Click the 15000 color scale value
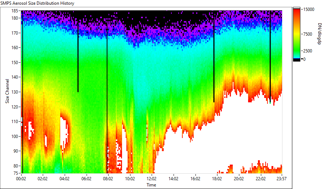Image resolution: width=323 pixels, height=189 pixels. tap(309, 9)
